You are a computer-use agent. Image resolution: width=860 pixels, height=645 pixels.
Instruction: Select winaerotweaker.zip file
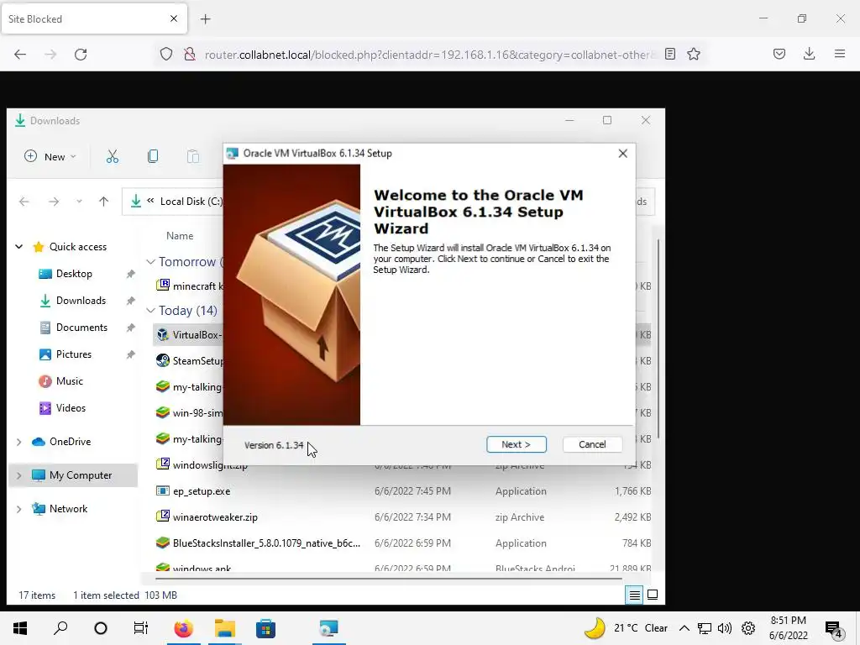click(x=215, y=517)
